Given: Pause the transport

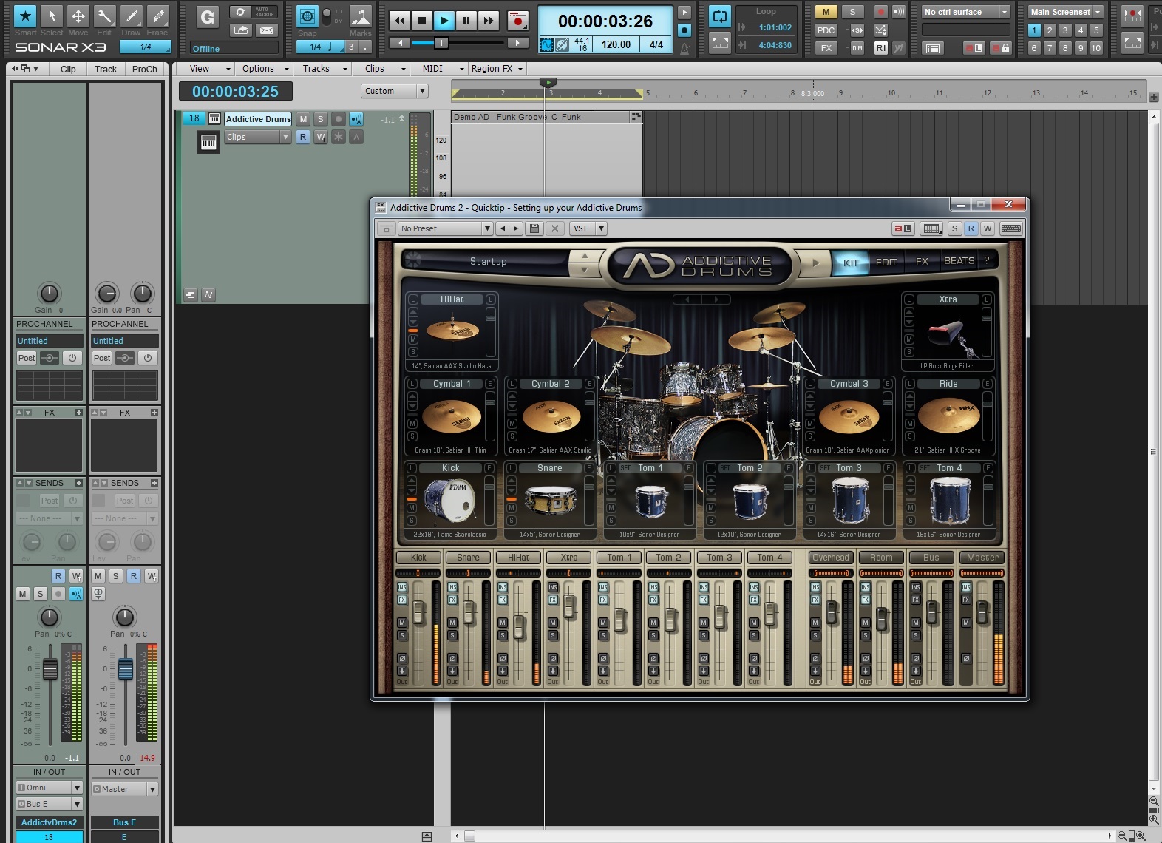Looking at the screenshot, I should 466,21.
